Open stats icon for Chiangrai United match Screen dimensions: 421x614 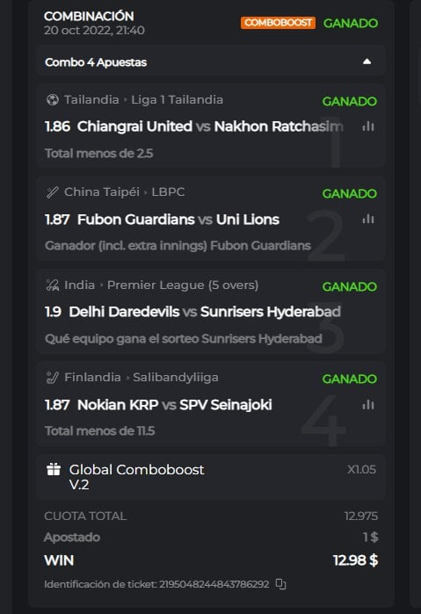coord(368,126)
